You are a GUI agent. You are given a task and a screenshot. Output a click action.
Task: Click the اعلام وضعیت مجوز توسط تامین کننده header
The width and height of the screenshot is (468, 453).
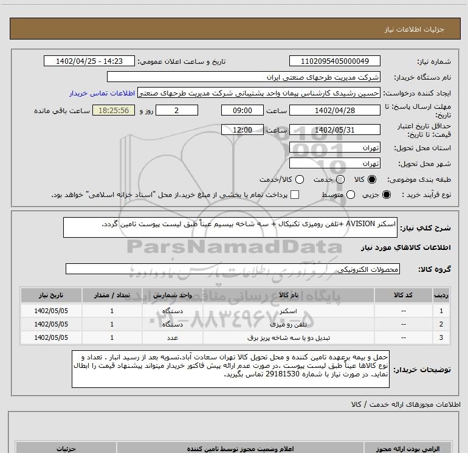pyautogui.click(x=240, y=448)
